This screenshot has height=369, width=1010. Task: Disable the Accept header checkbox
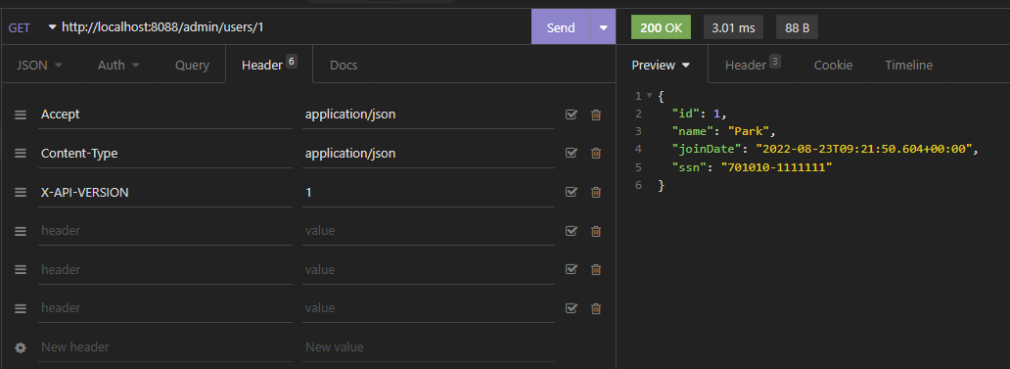[x=572, y=115]
